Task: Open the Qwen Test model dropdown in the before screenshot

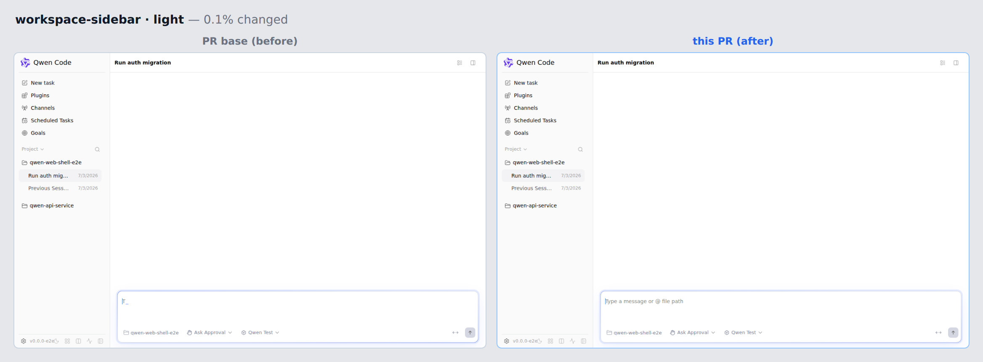Action: pyautogui.click(x=260, y=333)
